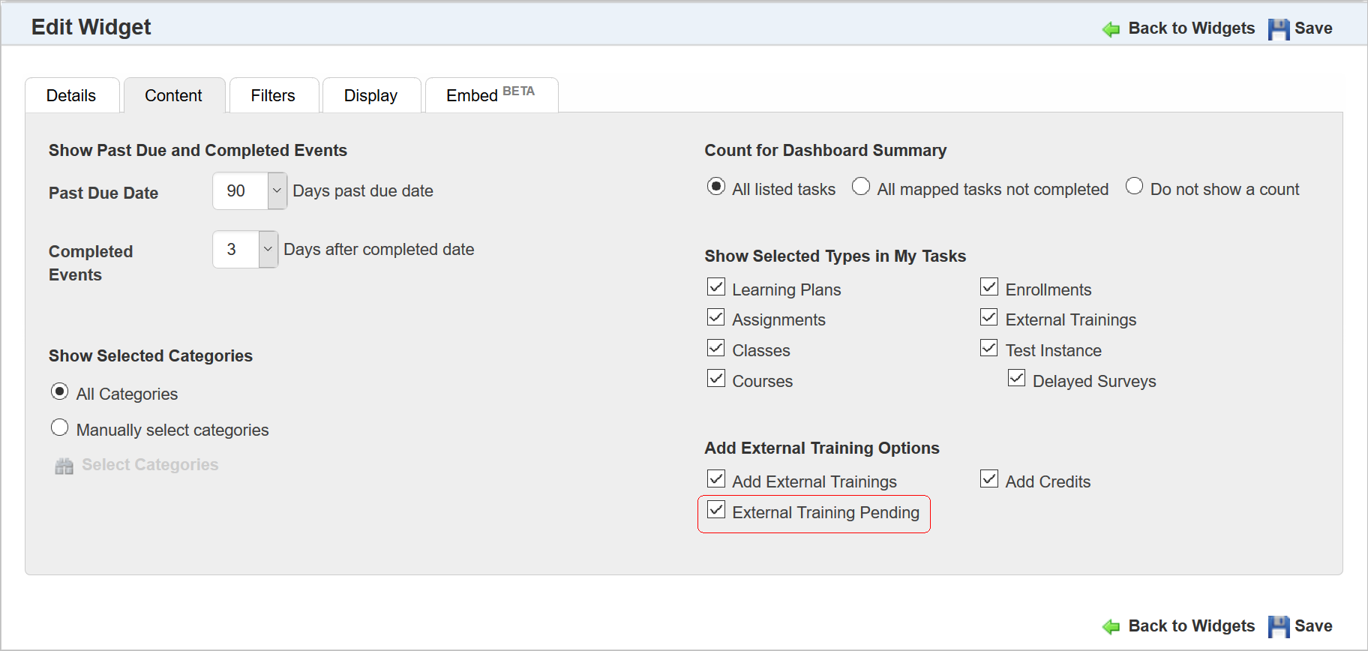Screen dimensions: 1368x651
Task: Click the bottom floppy disk save icon
Action: coord(1278,627)
